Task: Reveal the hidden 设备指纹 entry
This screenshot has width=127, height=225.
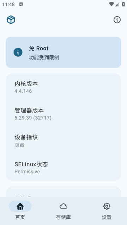Action: point(64,140)
